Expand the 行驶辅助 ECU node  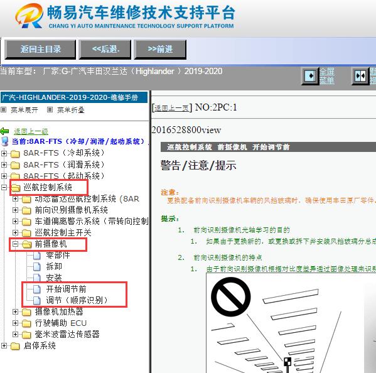click(15, 323)
